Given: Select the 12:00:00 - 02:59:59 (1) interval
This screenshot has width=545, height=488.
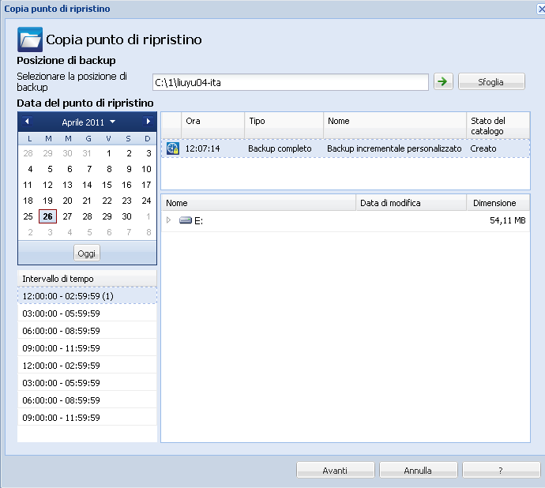Looking at the screenshot, I should 87,295.
